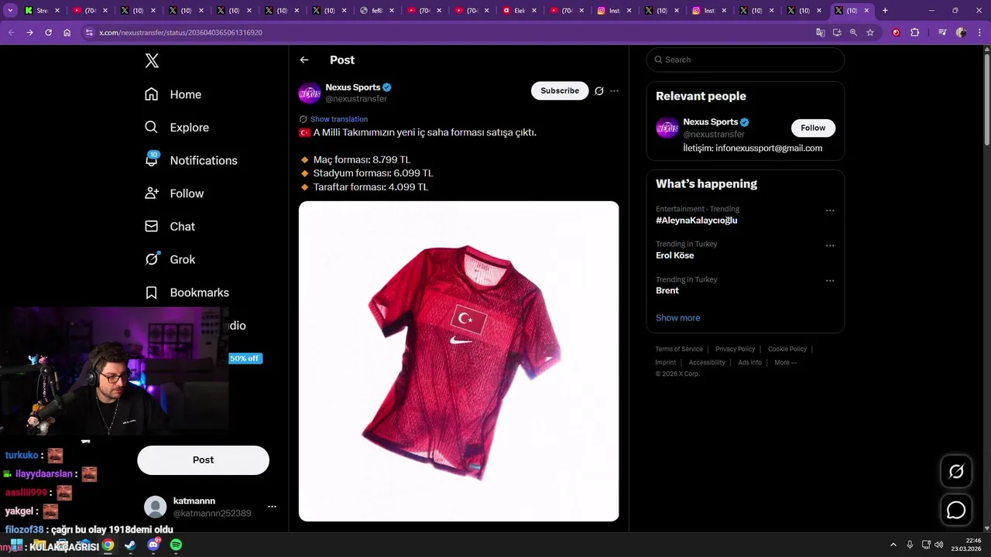Expand the footer More link
The width and height of the screenshot is (991, 557).
click(x=785, y=362)
